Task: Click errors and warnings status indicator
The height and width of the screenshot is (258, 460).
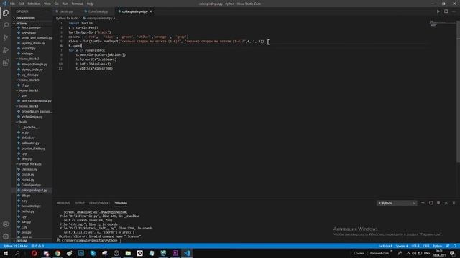Action: pyautogui.click(x=37, y=246)
